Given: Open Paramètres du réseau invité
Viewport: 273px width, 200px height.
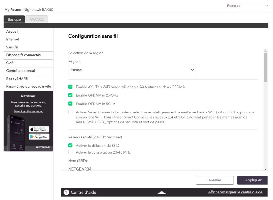Looking at the screenshot, I should (28, 87).
